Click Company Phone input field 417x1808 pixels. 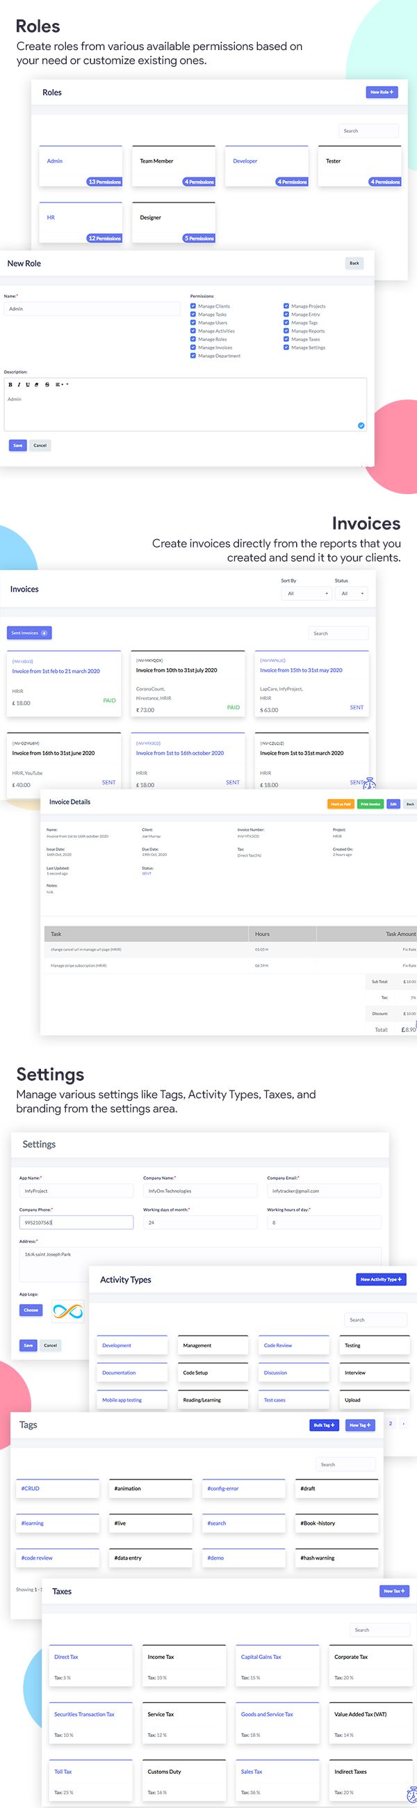tap(76, 1223)
